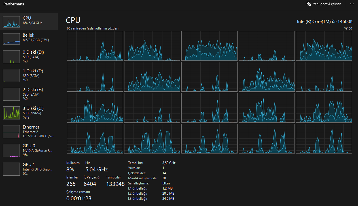Click the bottom-left logical processor graph
The height and width of the screenshot is (206, 358).
[95, 138]
